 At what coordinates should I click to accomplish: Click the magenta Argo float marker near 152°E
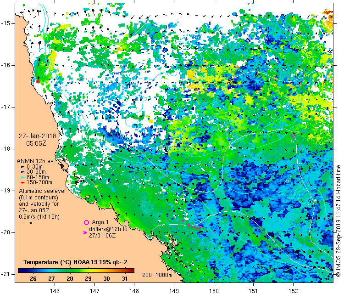(x=294, y=135)
